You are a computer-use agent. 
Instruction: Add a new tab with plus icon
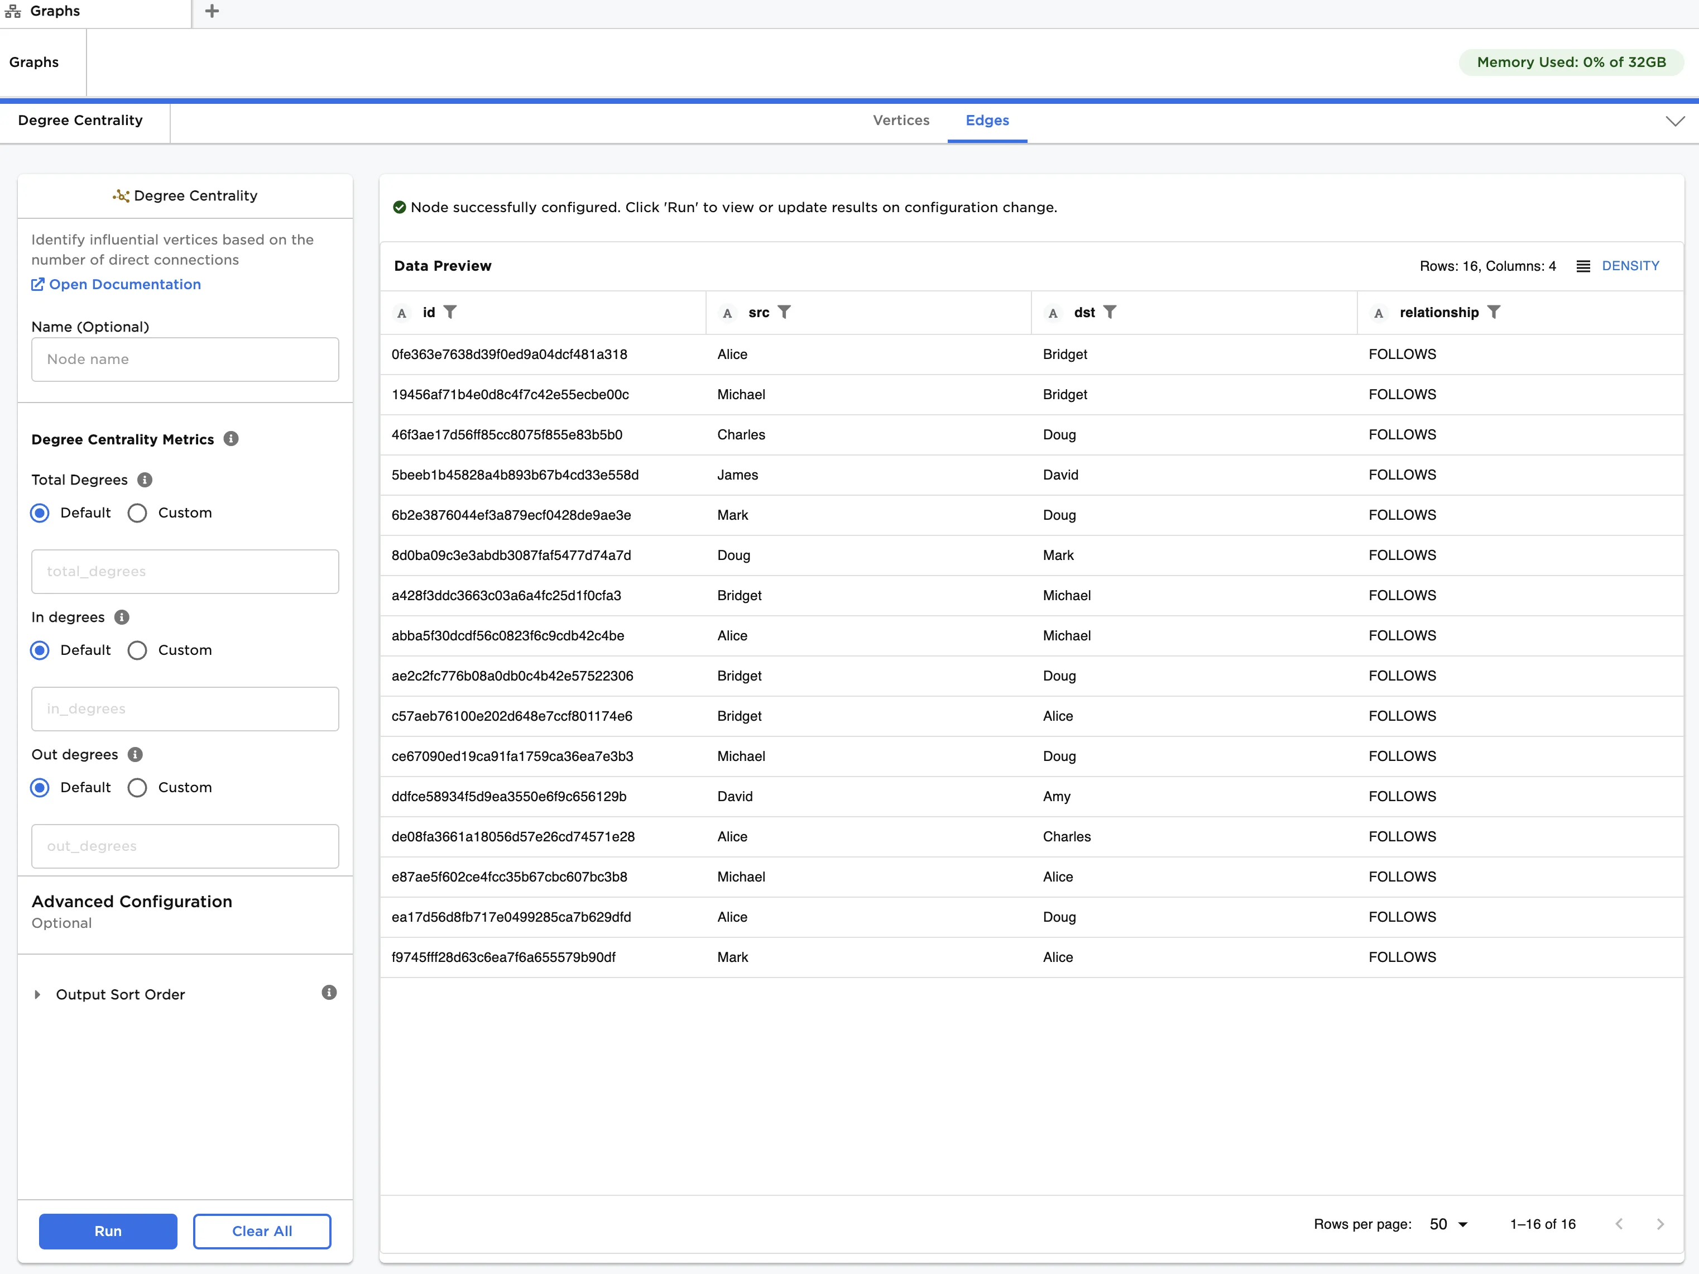click(x=212, y=12)
